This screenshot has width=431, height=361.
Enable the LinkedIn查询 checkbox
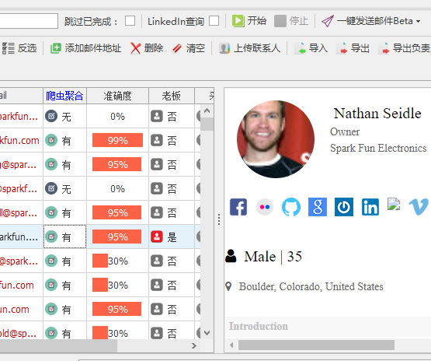214,21
